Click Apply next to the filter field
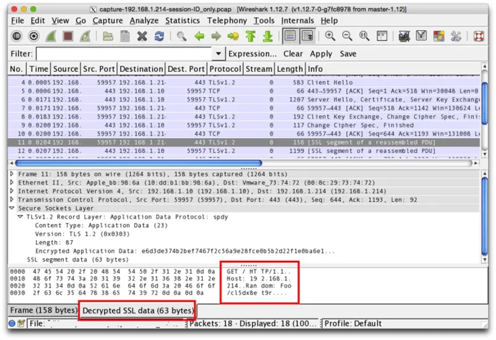496x340 pixels. click(321, 54)
